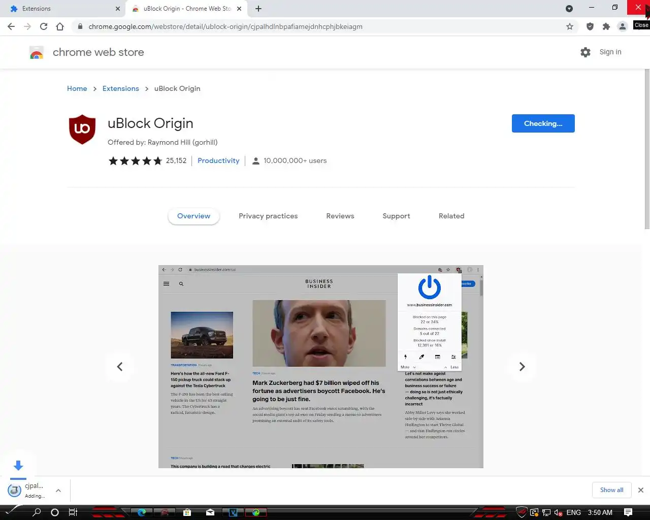The height and width of the screenshot is (520, 650).
Task: Click the Chrome Web Store rainbow logo
Action: (37, 52)
